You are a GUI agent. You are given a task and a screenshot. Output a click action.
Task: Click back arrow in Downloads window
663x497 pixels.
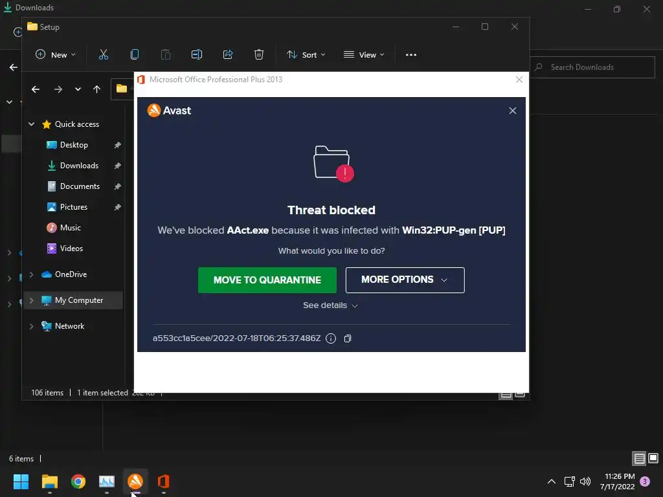[14, 67]
